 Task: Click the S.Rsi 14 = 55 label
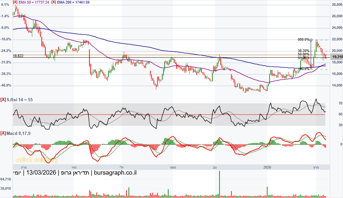[20, 100]
